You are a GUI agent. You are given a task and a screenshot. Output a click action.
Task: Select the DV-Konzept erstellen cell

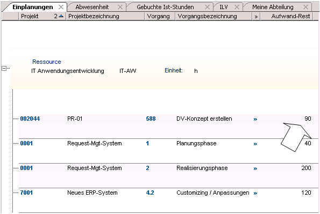coord(204,119)
